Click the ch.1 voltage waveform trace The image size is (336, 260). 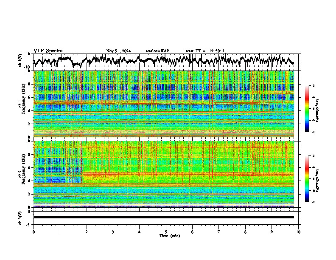(164, 60)
